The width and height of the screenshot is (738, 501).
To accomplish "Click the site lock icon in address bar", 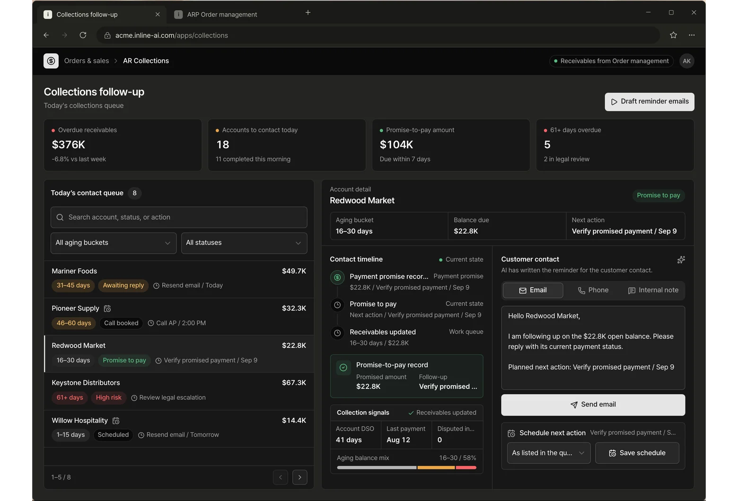I will point(107,35).
